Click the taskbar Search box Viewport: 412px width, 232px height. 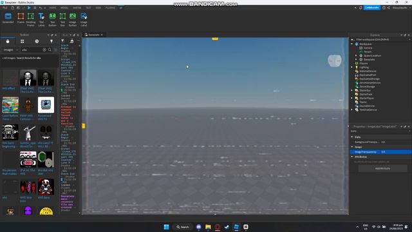click(x=183, y=227)
